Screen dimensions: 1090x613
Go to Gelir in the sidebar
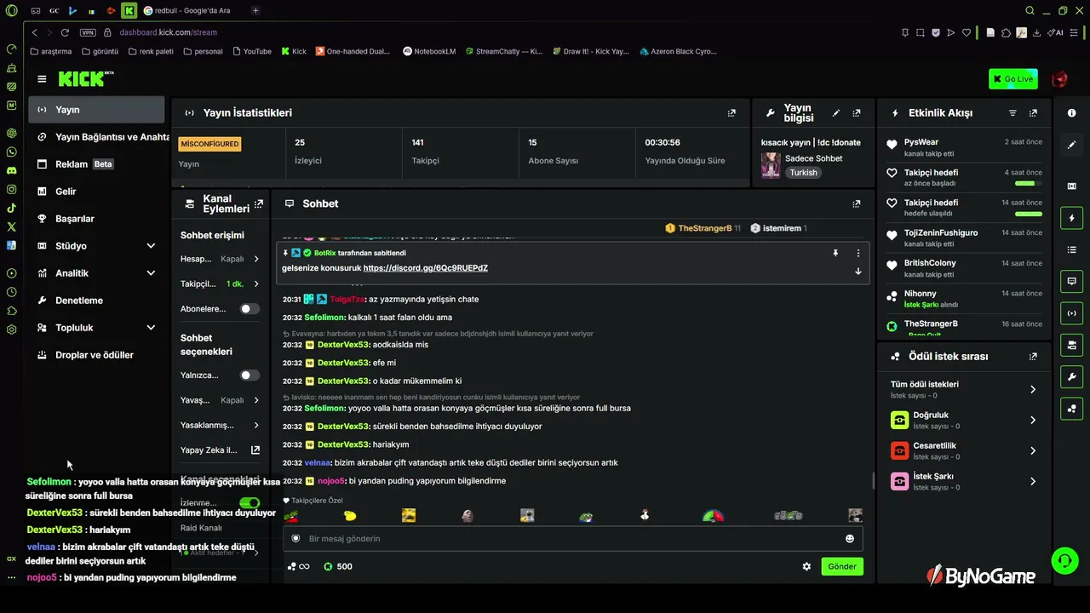click(x=96, y=192)
